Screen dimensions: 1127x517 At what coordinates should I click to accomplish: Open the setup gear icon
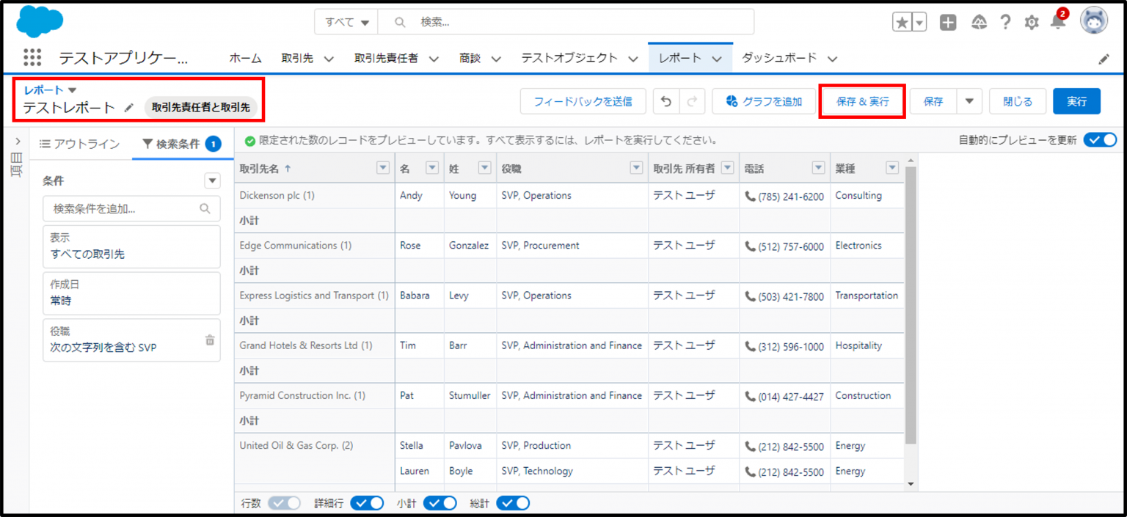click(1032, 23)
